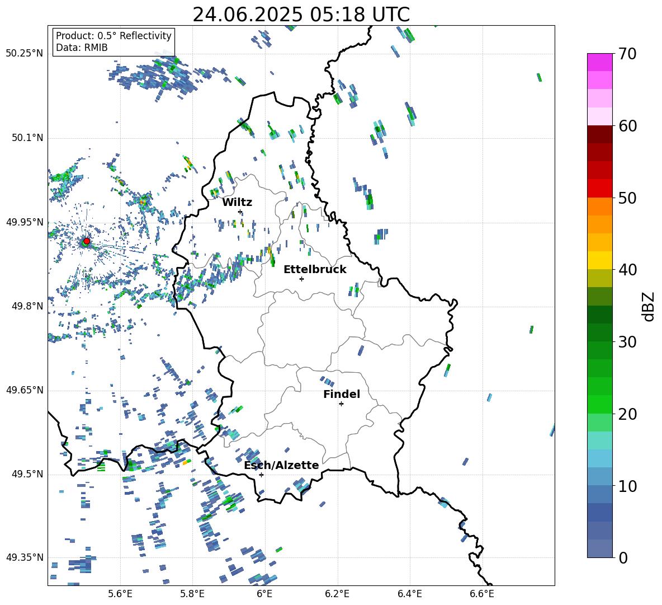662x605 pixels.
Task: Click the dark maroon colorbar segment below 60
Action: 599,134
